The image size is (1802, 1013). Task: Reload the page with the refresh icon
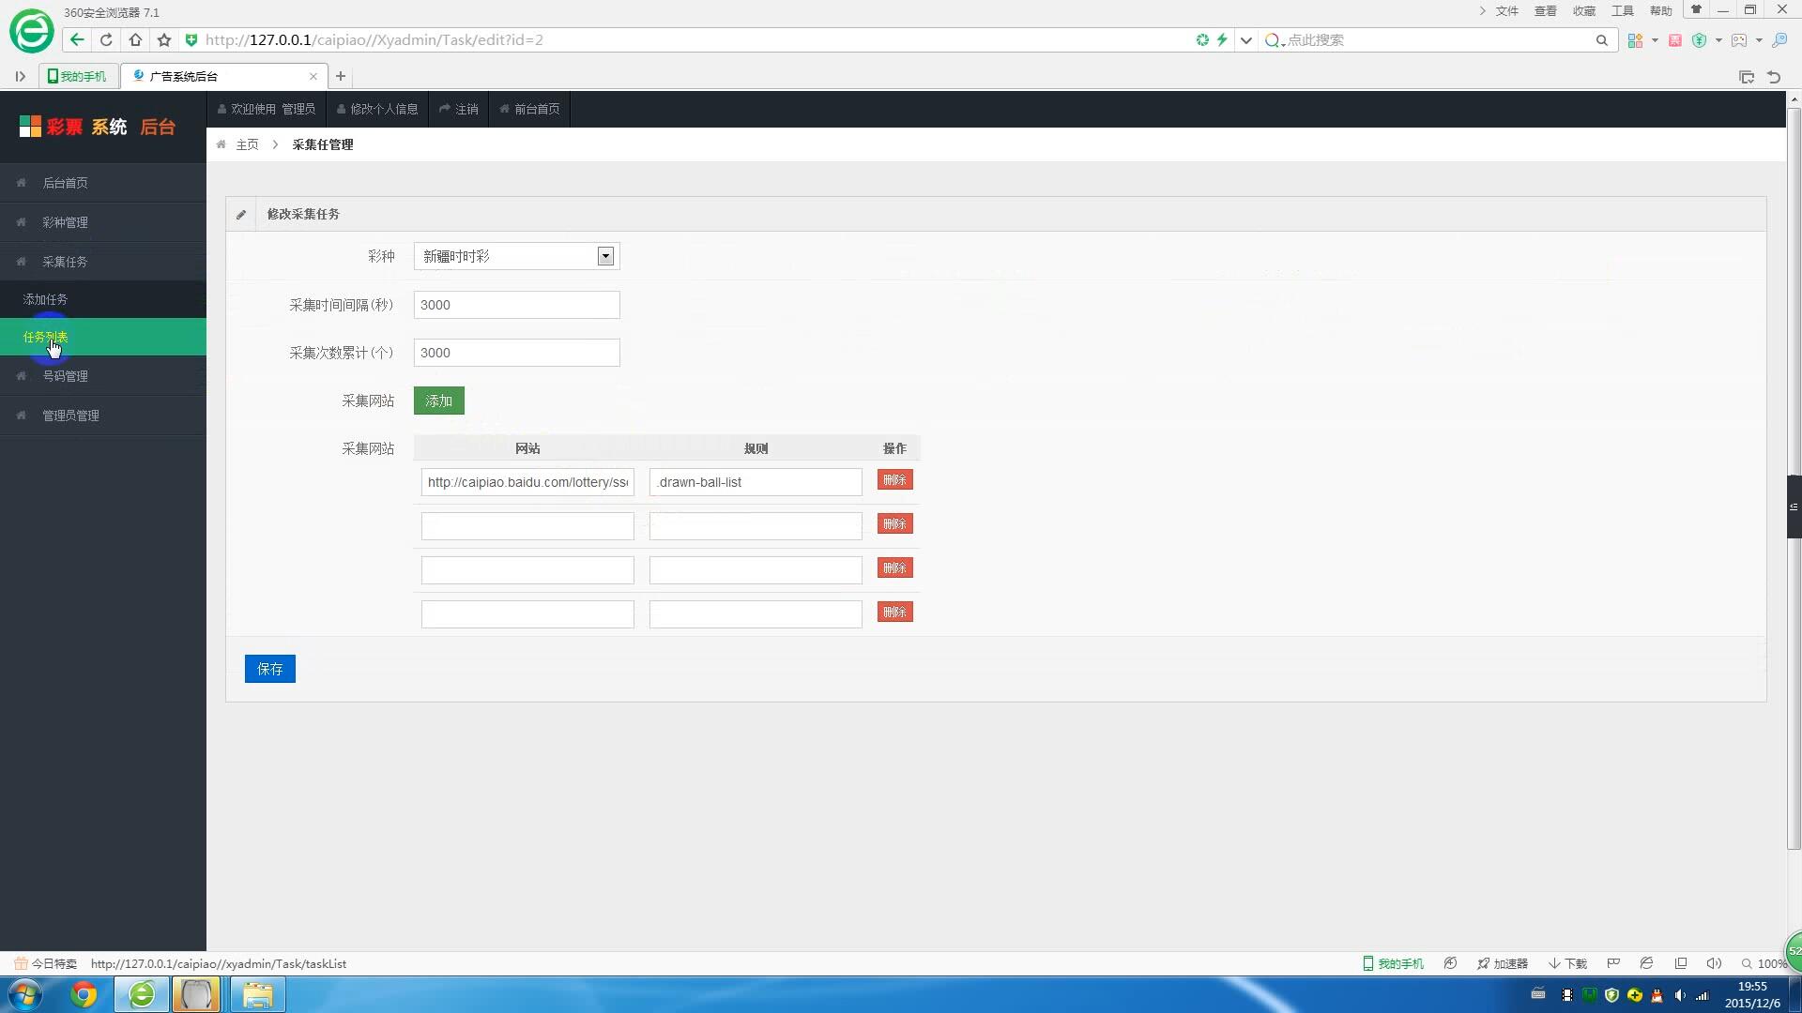click(106, 39)
